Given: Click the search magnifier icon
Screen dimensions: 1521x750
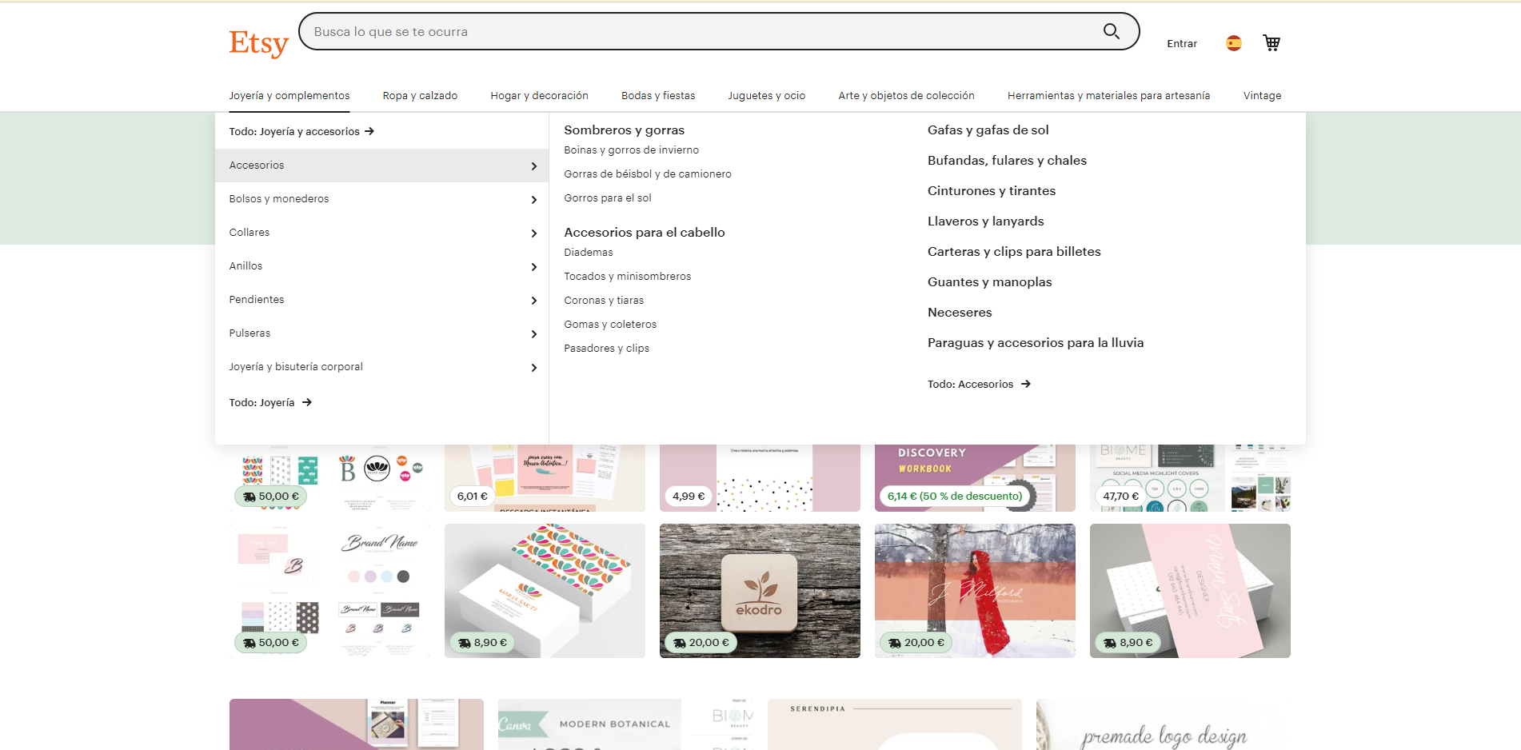Looking at the screenshot, I should [1111, 31].
